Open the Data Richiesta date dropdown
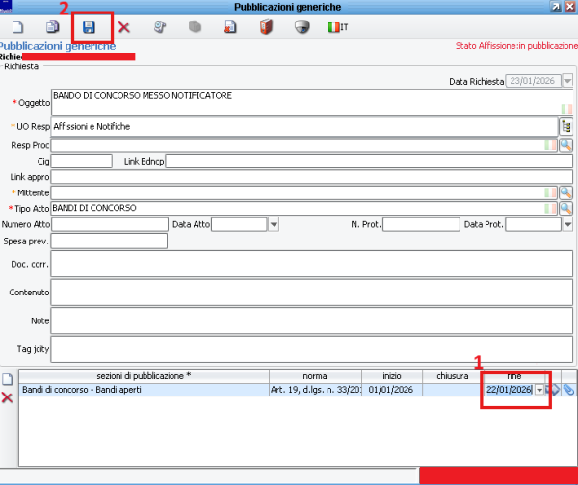 [567, 82]
